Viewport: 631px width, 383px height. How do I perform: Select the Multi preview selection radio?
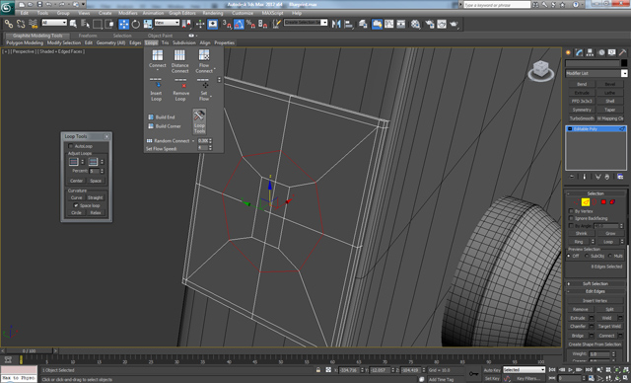click(x=610, y=256)
